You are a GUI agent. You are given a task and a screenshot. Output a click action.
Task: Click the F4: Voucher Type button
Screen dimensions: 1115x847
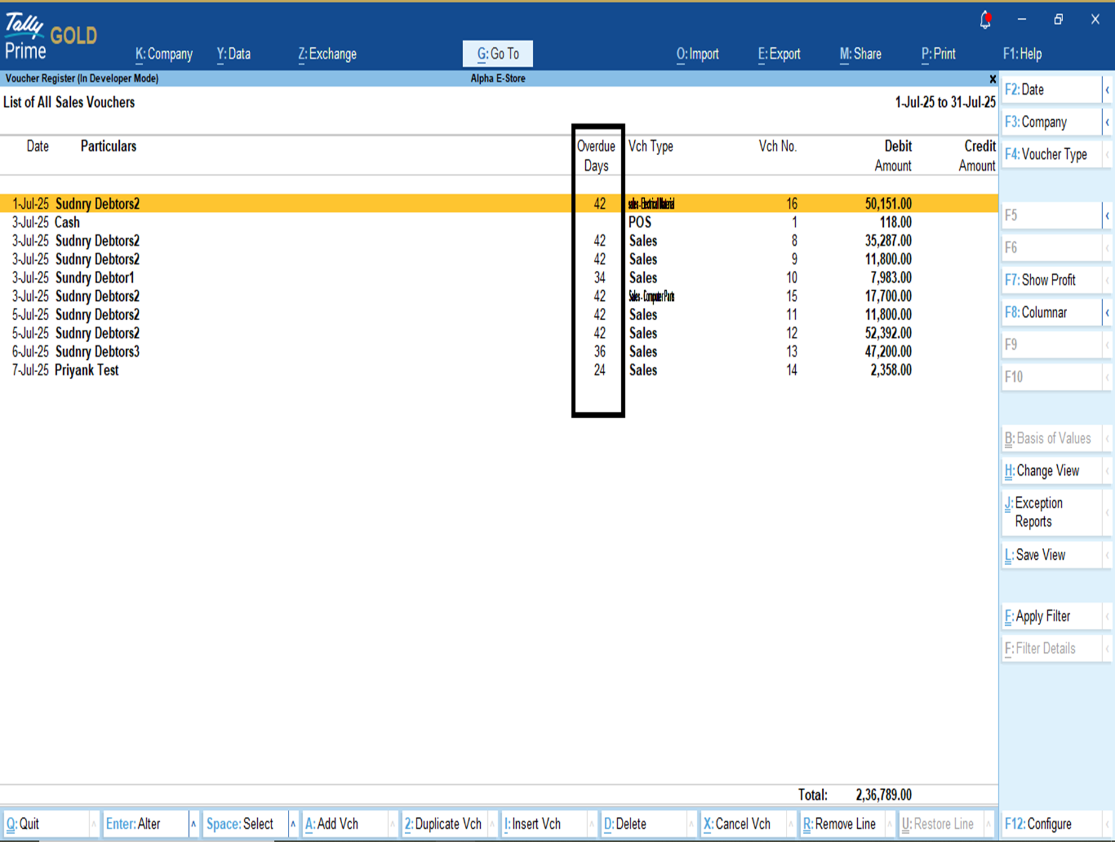[x=1052, y=155]
